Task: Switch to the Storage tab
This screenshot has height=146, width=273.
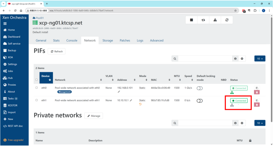Action: [x=108, y=41]
